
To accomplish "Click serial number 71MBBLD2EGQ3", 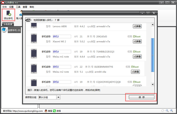I will (x=105, y=52).
